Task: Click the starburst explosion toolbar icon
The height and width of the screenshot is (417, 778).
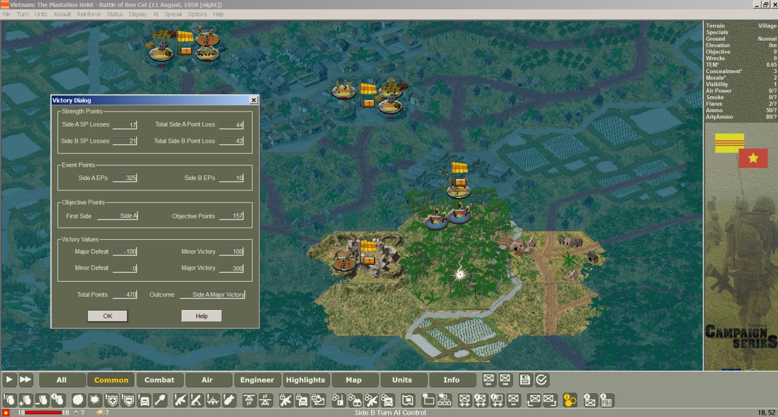Action: tap(95, 400)
